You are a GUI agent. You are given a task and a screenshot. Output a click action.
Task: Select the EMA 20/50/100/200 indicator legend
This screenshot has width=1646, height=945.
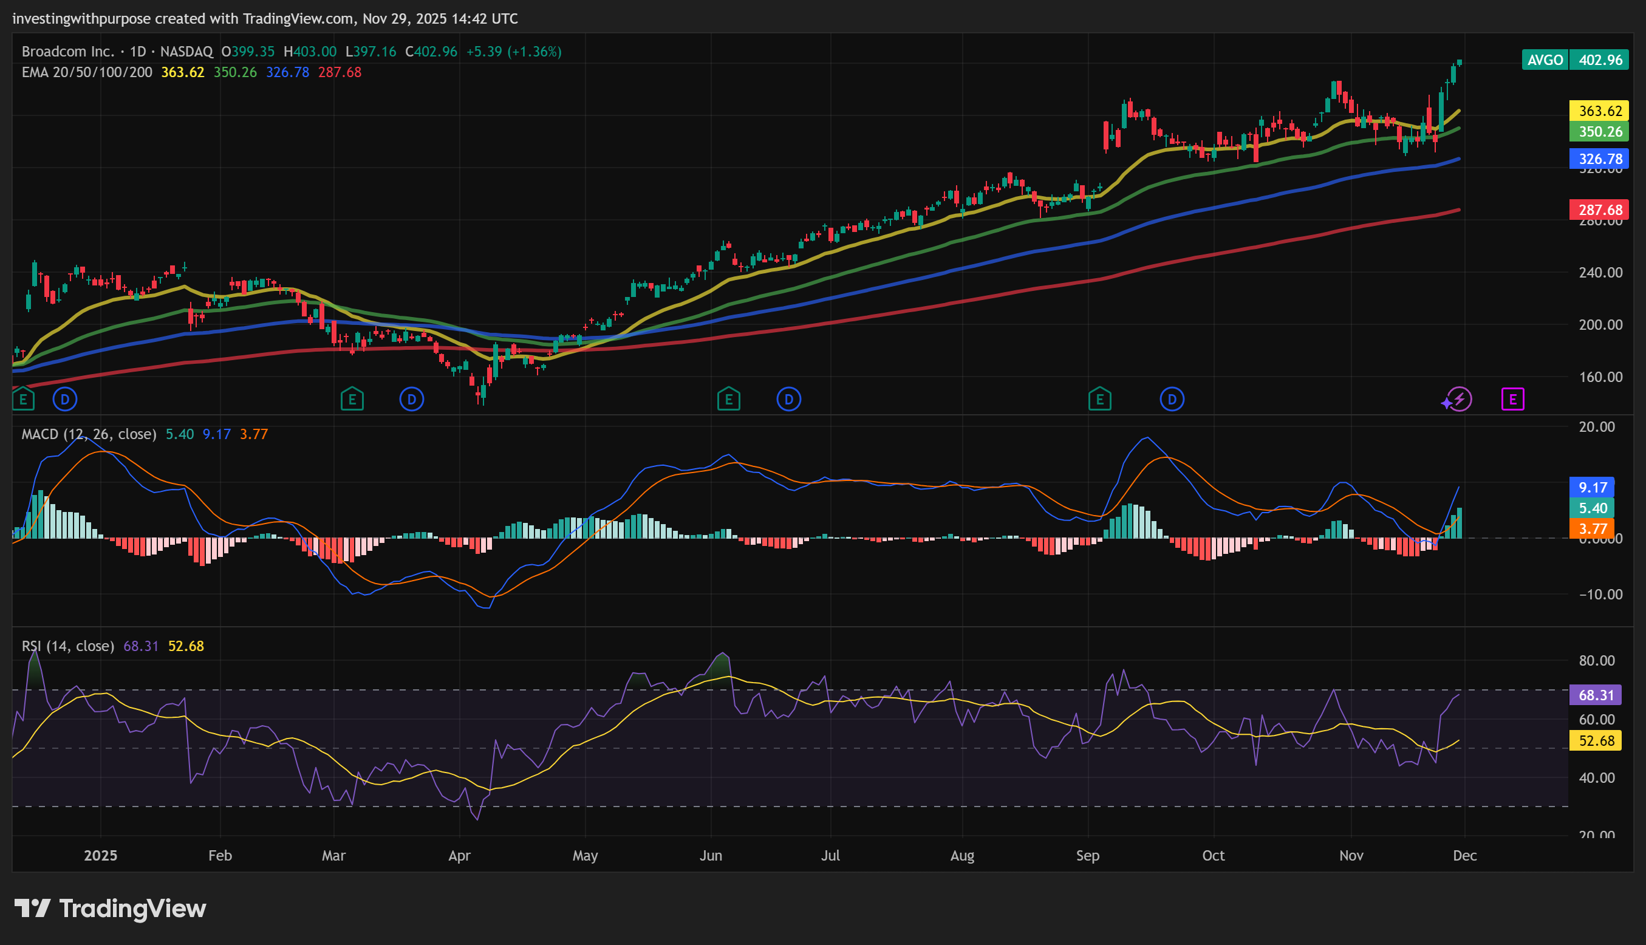coord(87,72)
